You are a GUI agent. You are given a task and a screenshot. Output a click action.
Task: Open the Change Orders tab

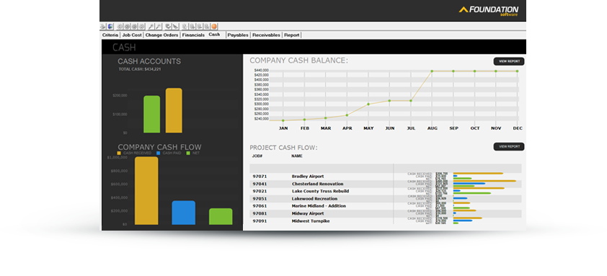point(161,35)
